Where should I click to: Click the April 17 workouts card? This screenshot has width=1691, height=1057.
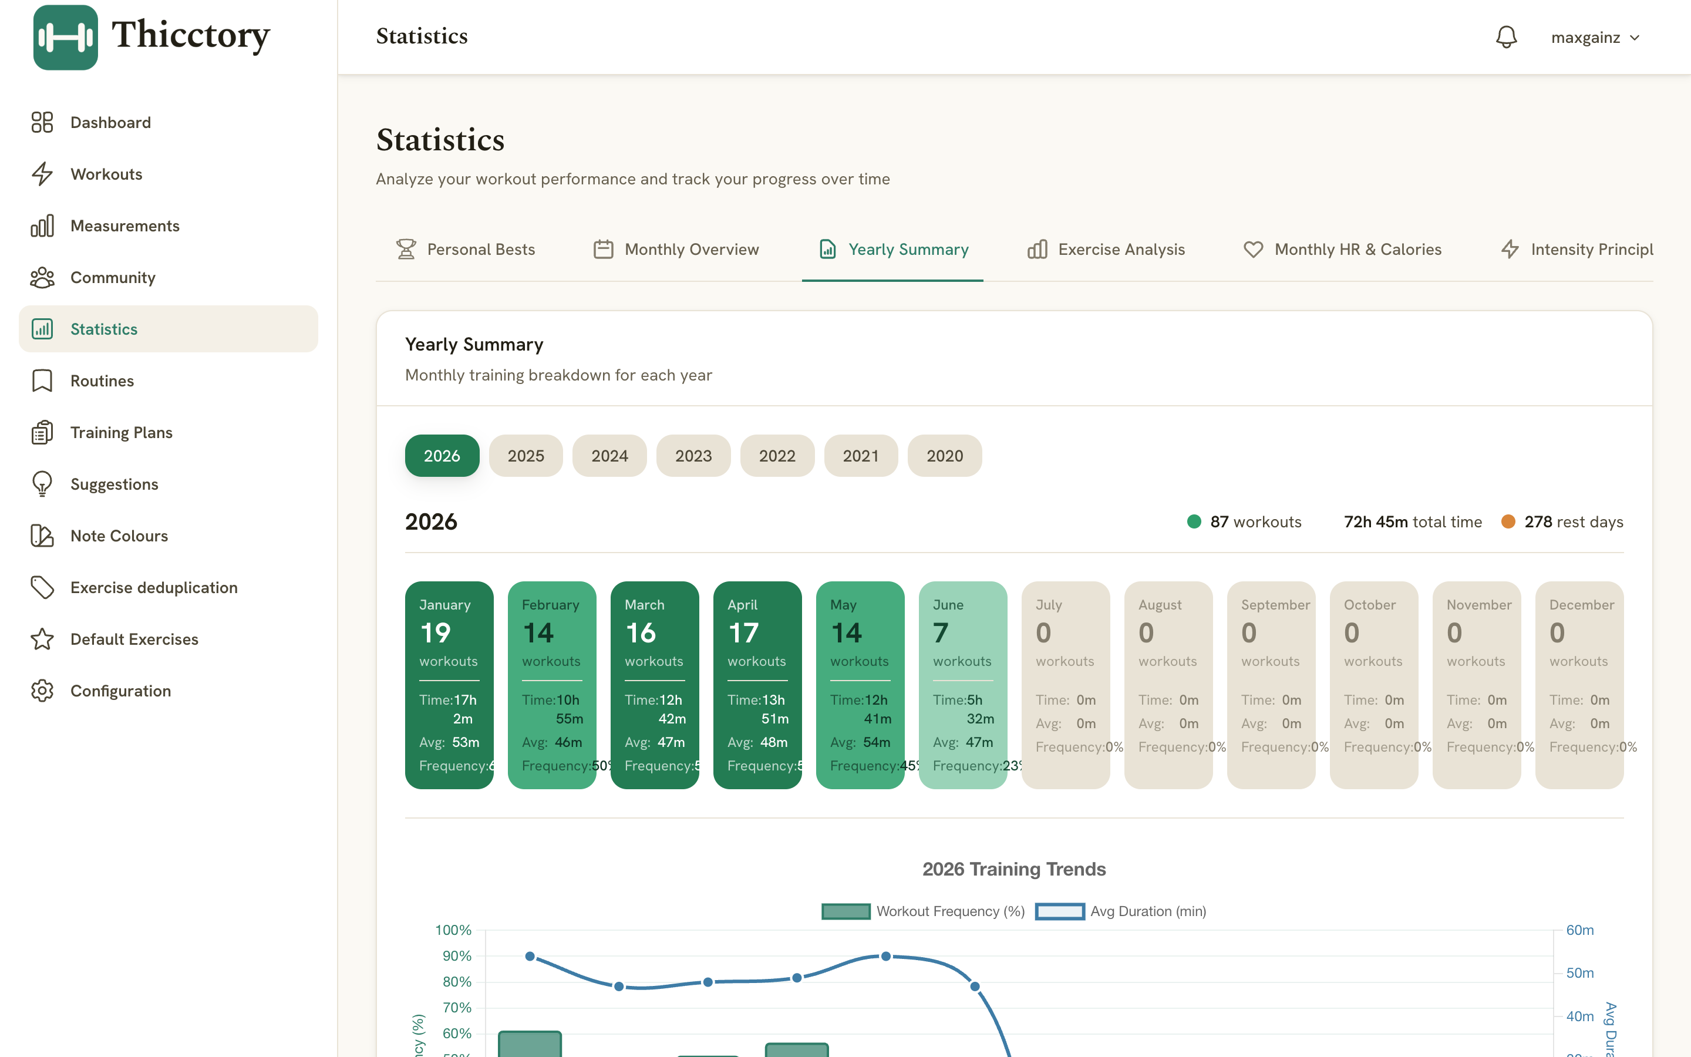(x=757, y=685)
